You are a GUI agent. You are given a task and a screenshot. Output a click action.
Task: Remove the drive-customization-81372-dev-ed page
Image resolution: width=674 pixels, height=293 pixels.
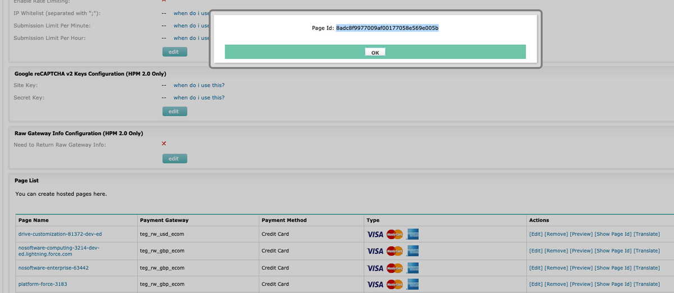(x=557, y=234)
